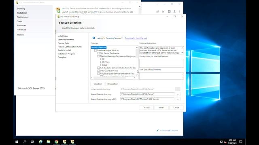Tick the Java feature checkbox
Viewport: 259px width, 145px height.
(102, 65)
